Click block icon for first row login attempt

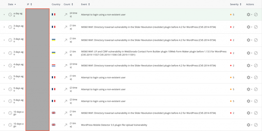point(256,15)
